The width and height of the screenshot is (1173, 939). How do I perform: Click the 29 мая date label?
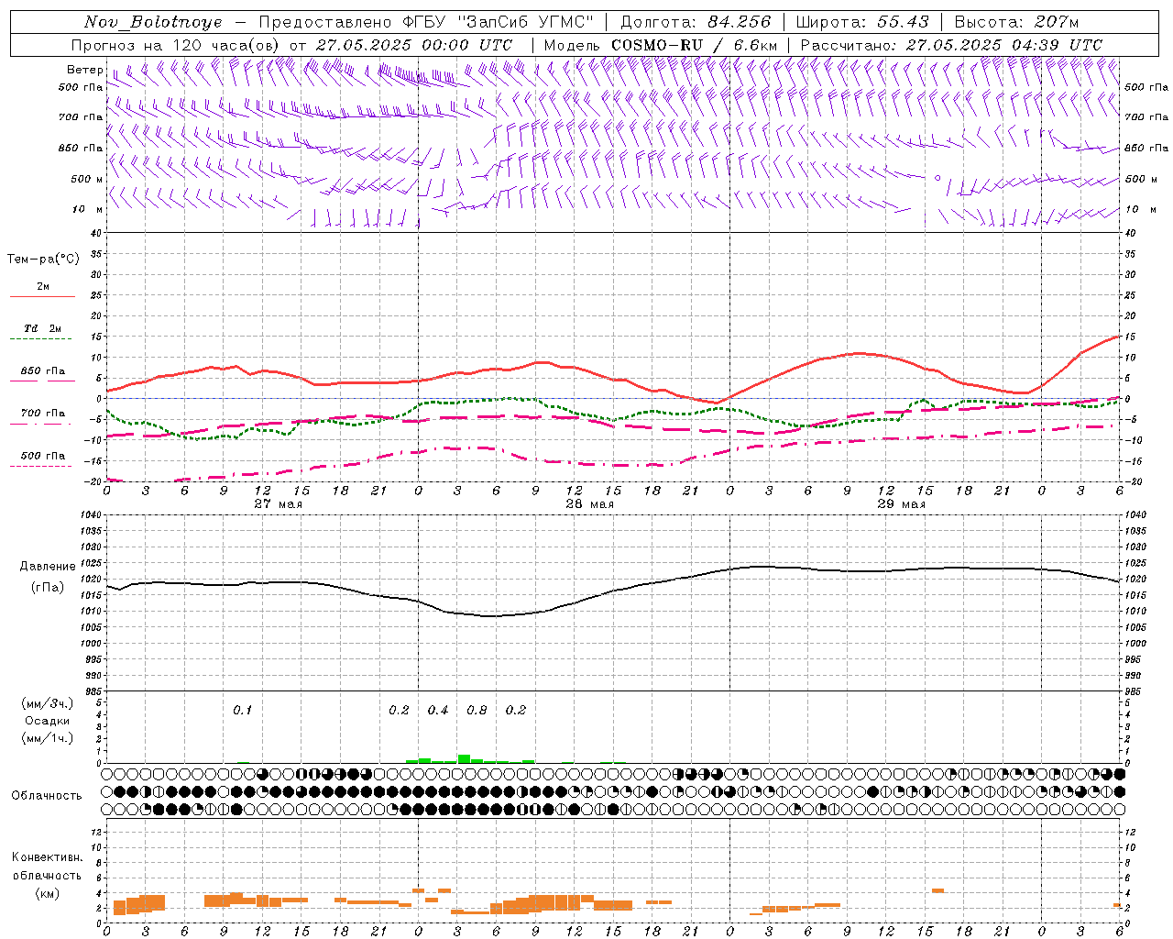tap(902, 504)
